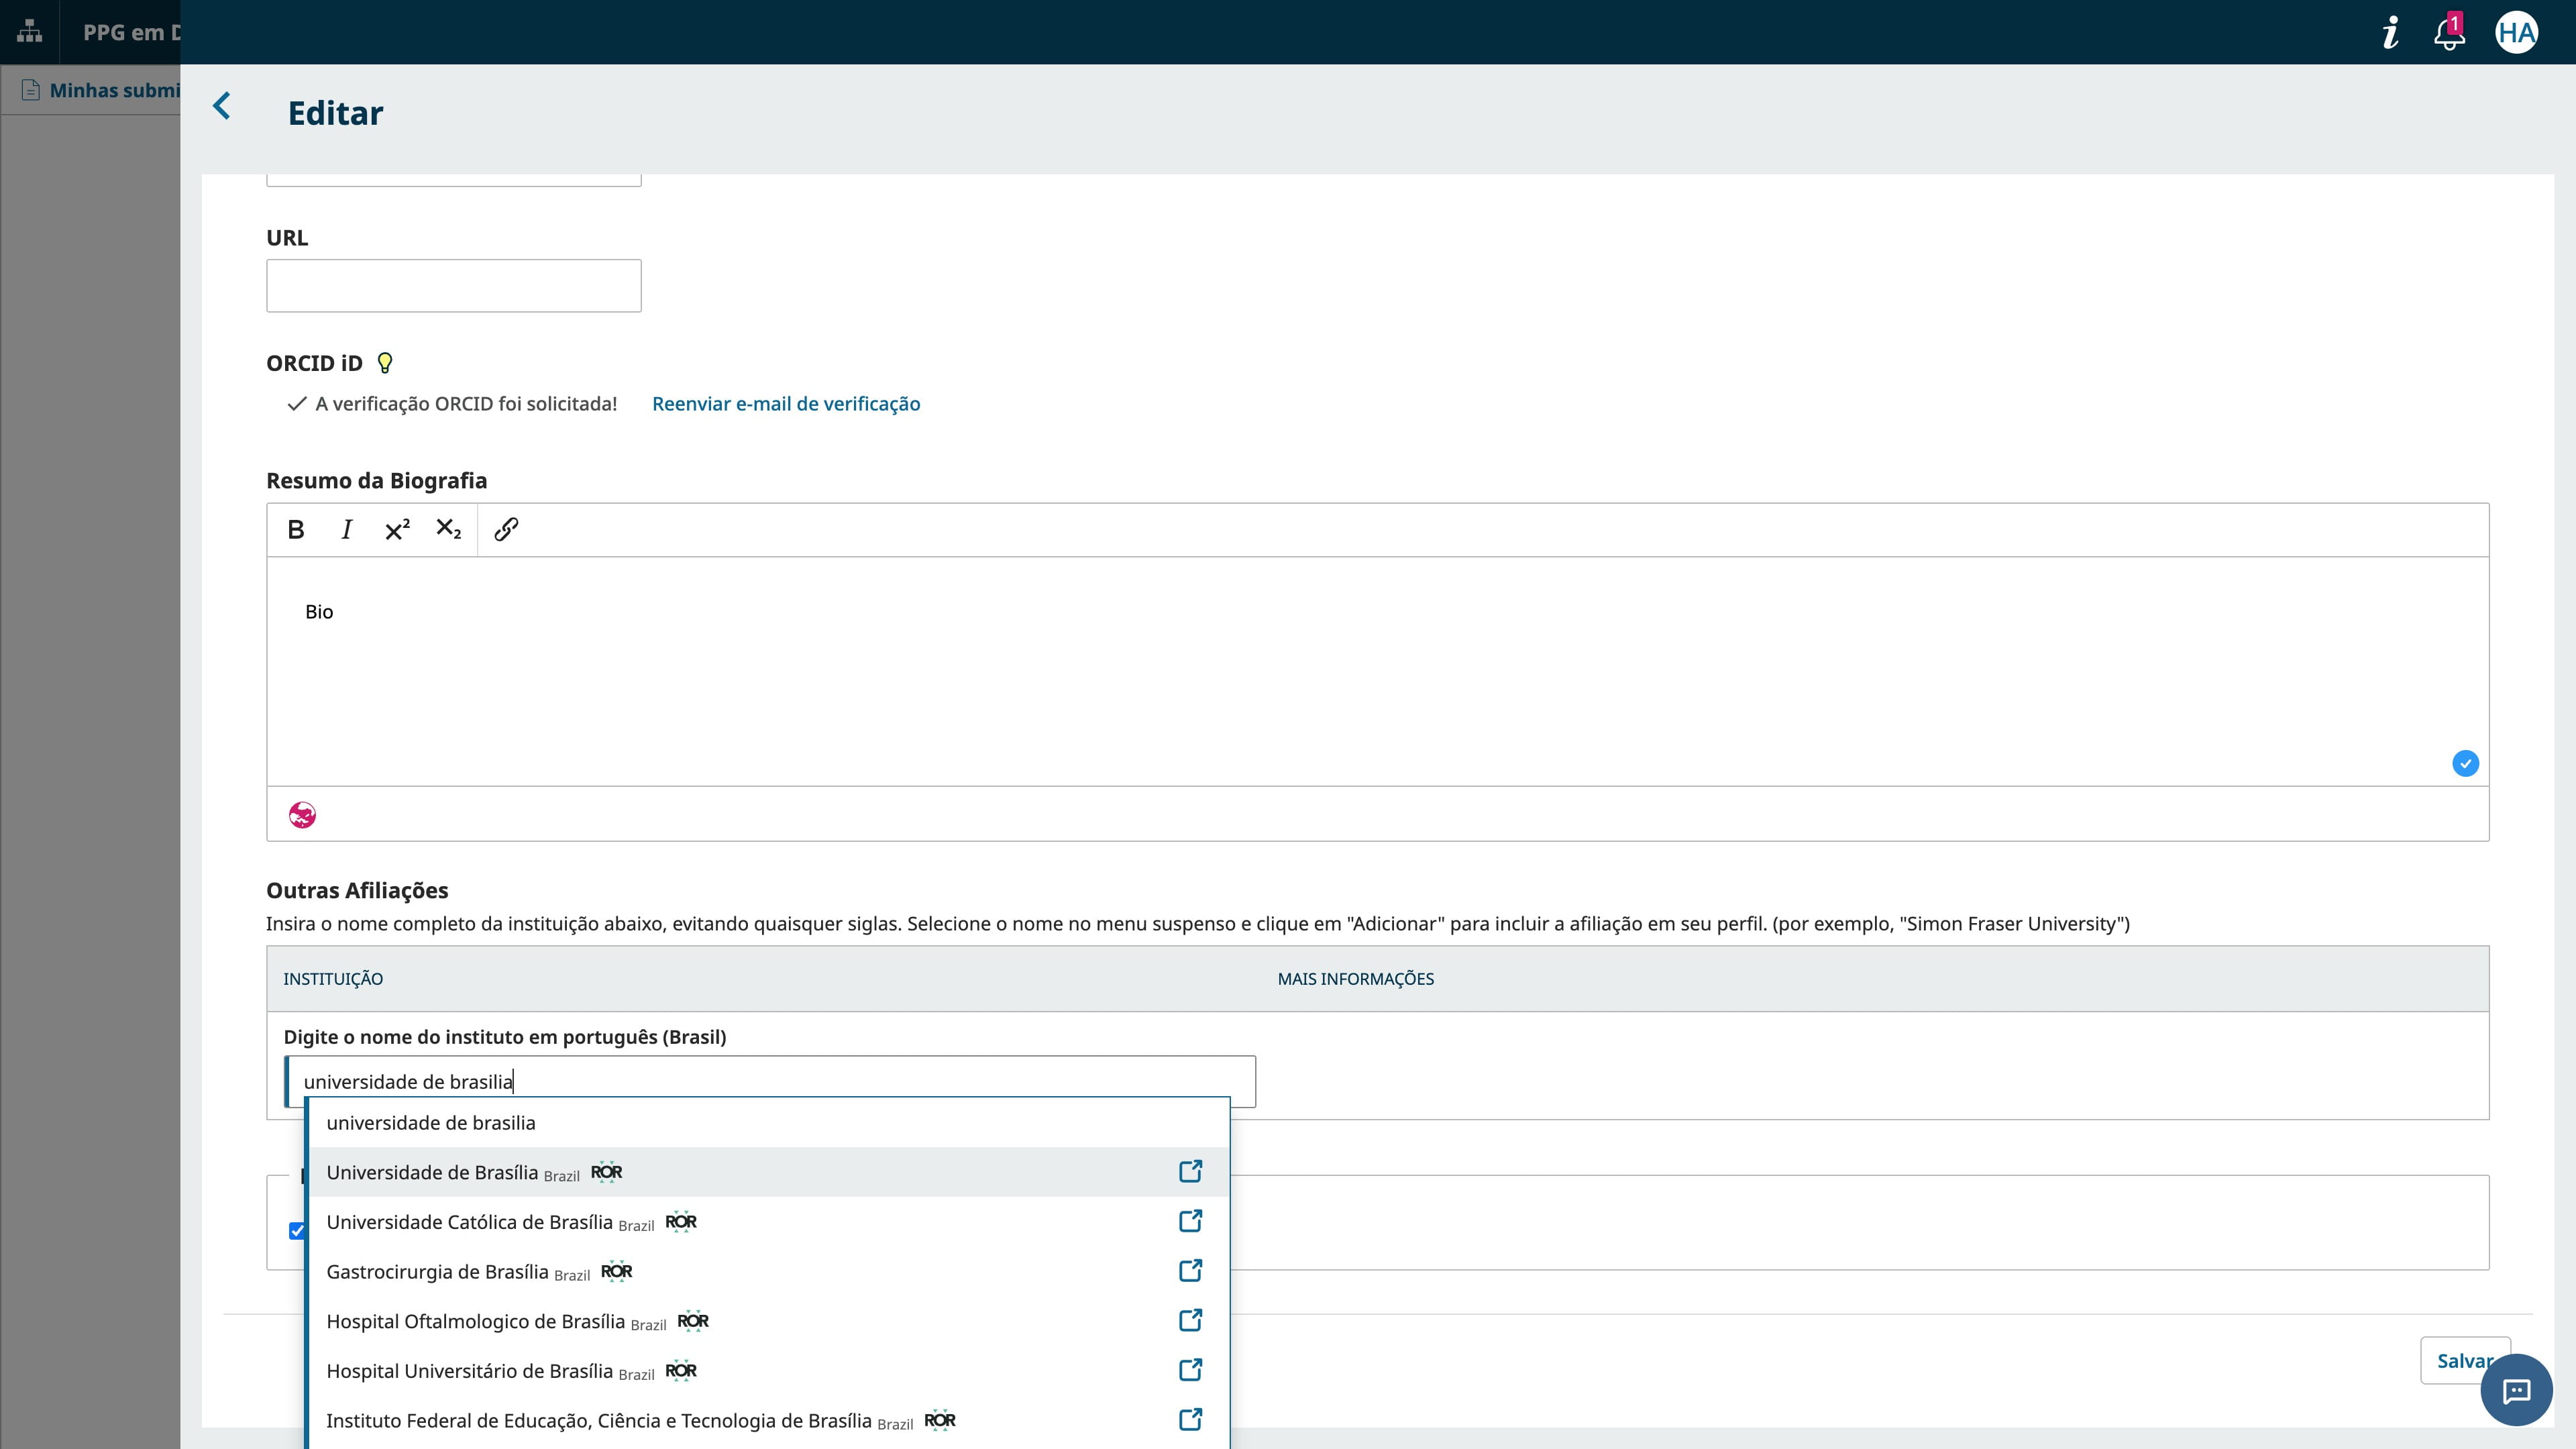The image size is (2576, 1449).
Task: Toggle the partially hidden blue checkbox
Action: coord(296,1231)
